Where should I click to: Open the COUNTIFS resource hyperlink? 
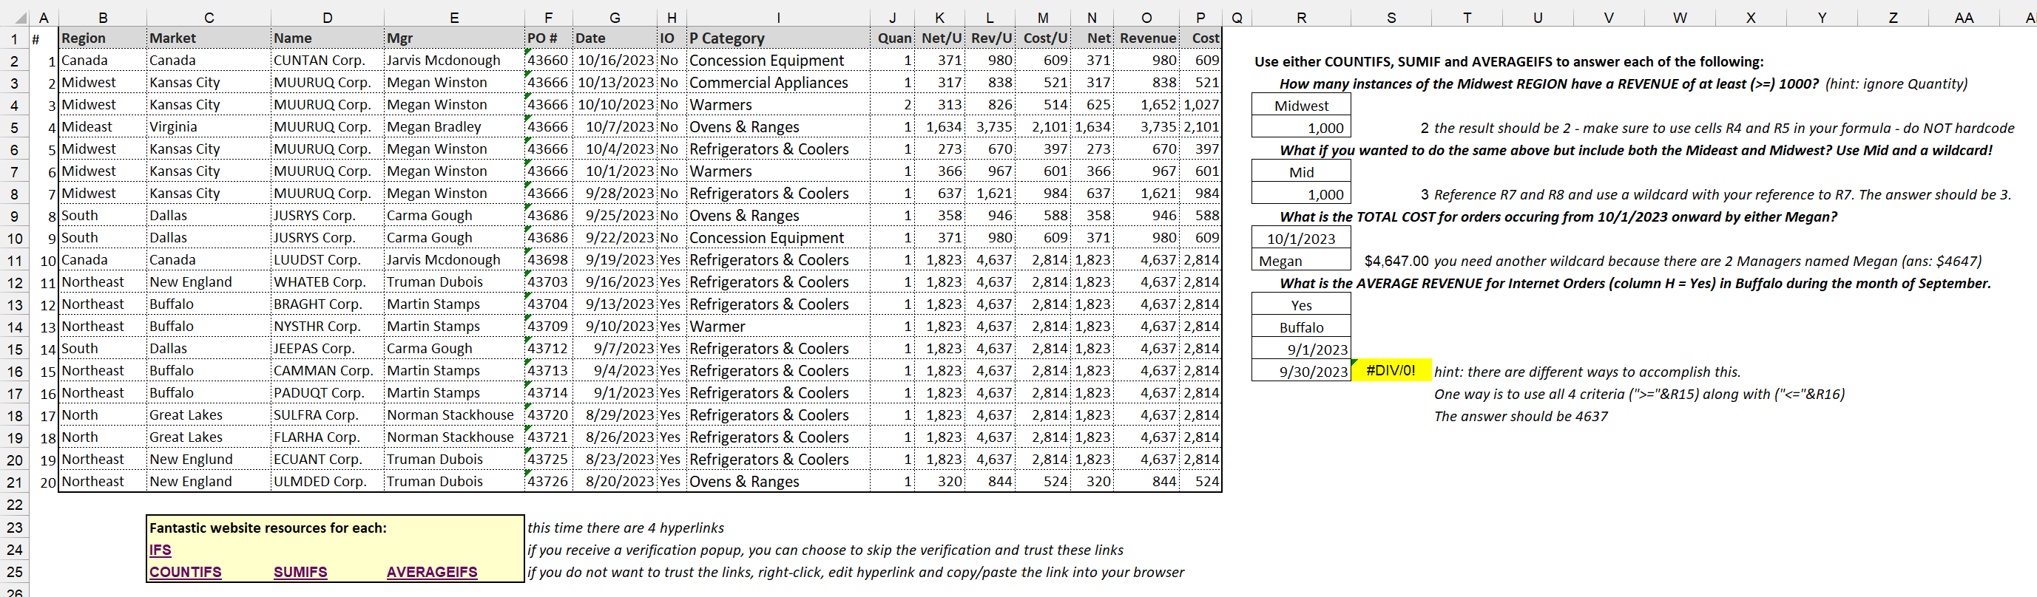(185, 572)
